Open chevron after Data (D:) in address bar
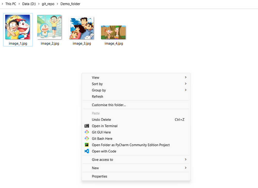The image size is (258, 188). [x=39, y=4]
